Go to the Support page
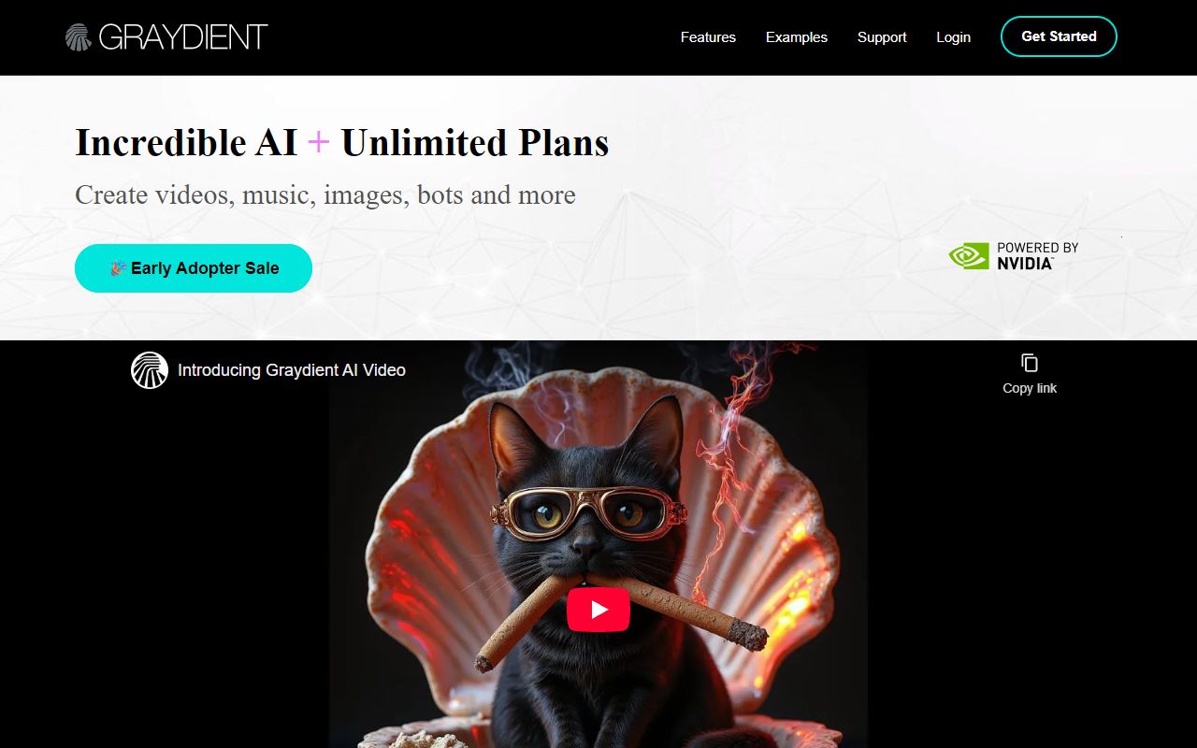The height and width of the screenshot is (748, 1197). [882, 37]
